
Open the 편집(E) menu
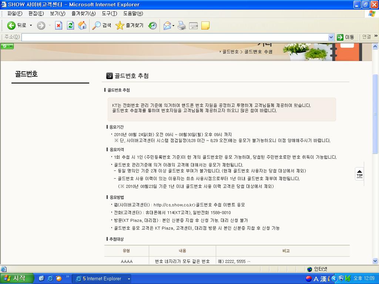[36, 14]
